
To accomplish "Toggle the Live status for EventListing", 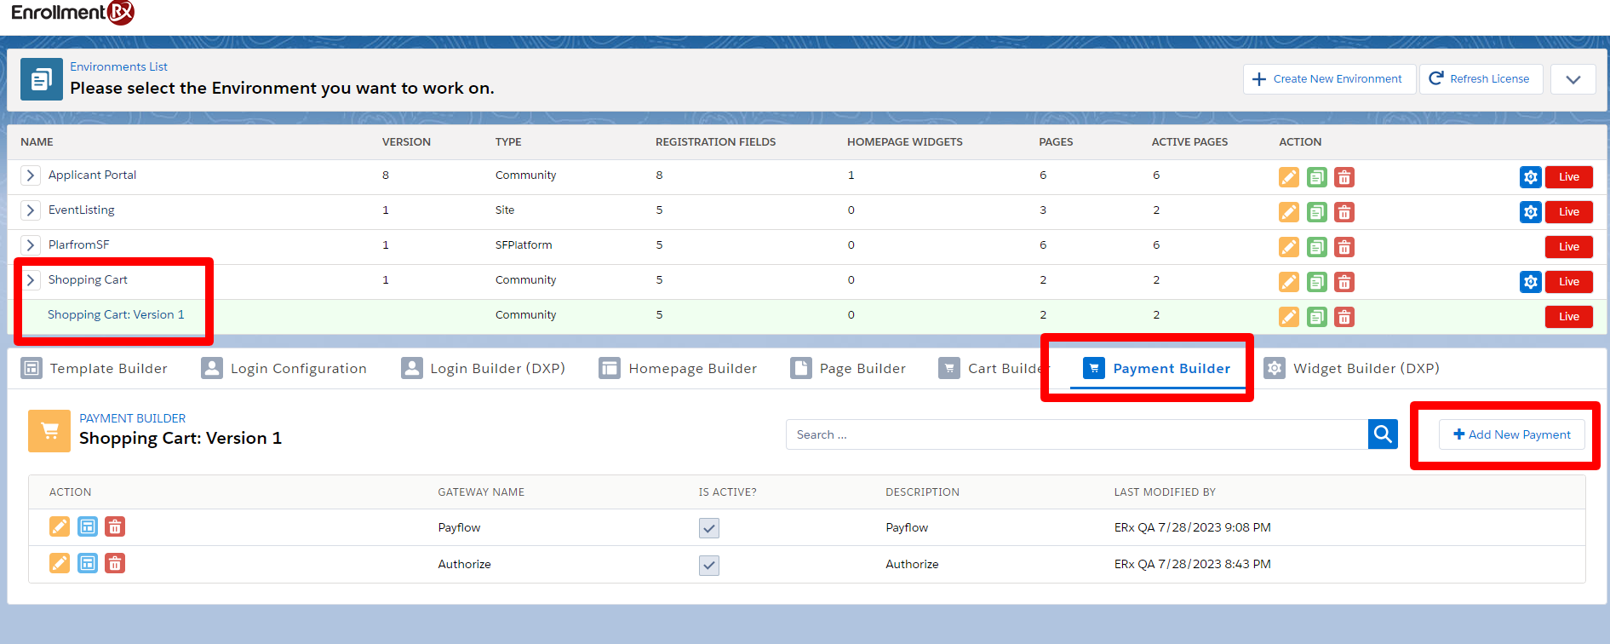I will [x=1568, y=212].
